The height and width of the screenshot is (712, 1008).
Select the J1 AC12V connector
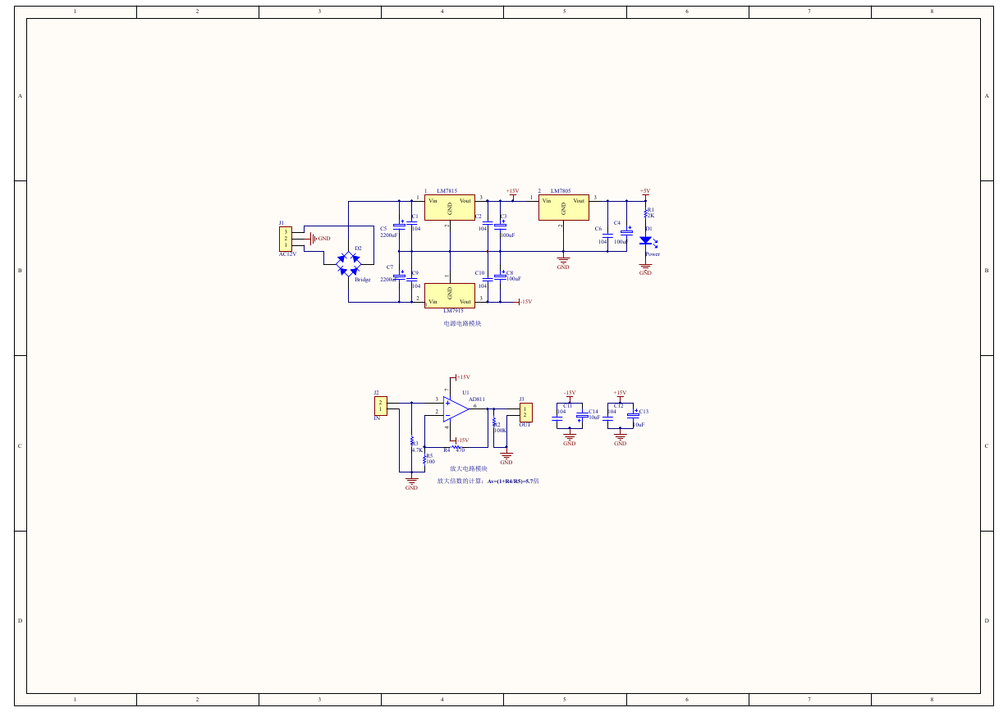point(286,239)
